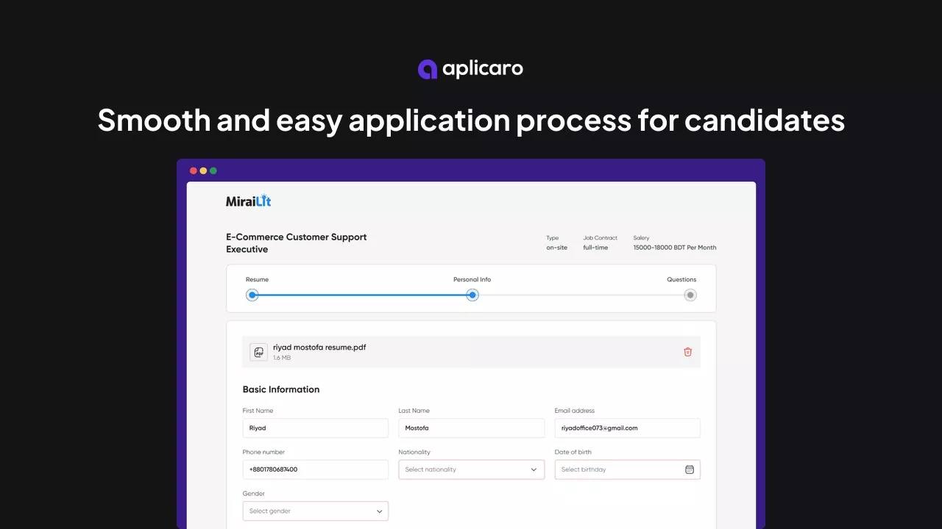Click riyad mostofa resume.pdf file name

click(x=319, y=348)
